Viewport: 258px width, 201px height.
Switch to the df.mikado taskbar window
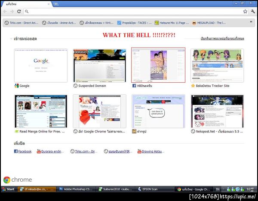pos(37,189)
